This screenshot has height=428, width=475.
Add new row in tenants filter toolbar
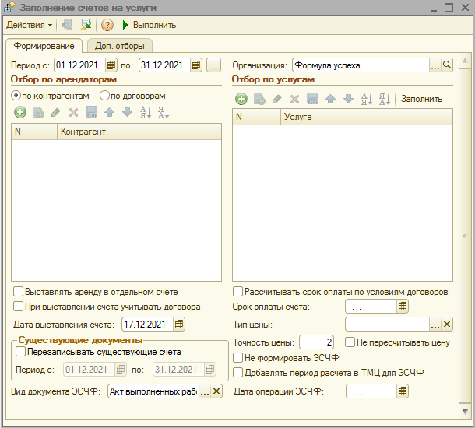pos(19,112)
